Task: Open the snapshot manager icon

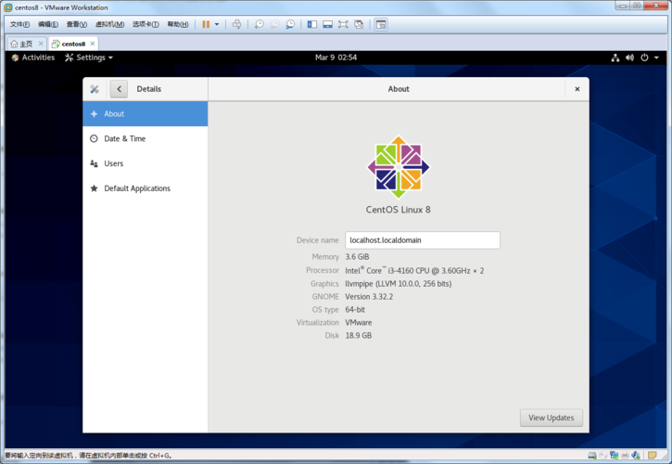Action: coord(290,24)
